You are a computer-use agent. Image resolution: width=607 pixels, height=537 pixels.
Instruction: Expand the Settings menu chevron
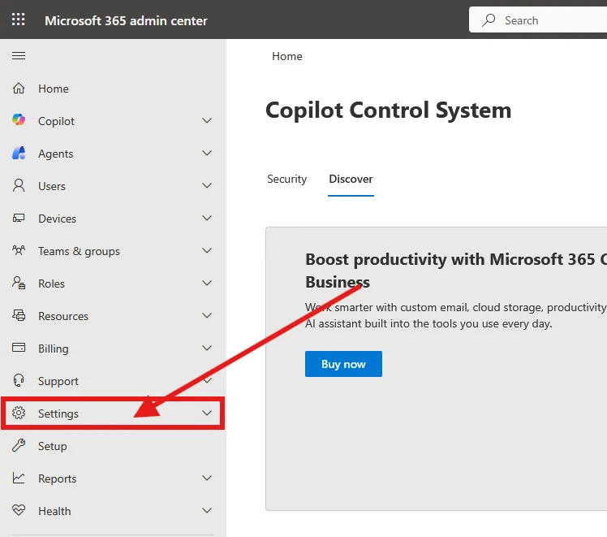[207, 414]
